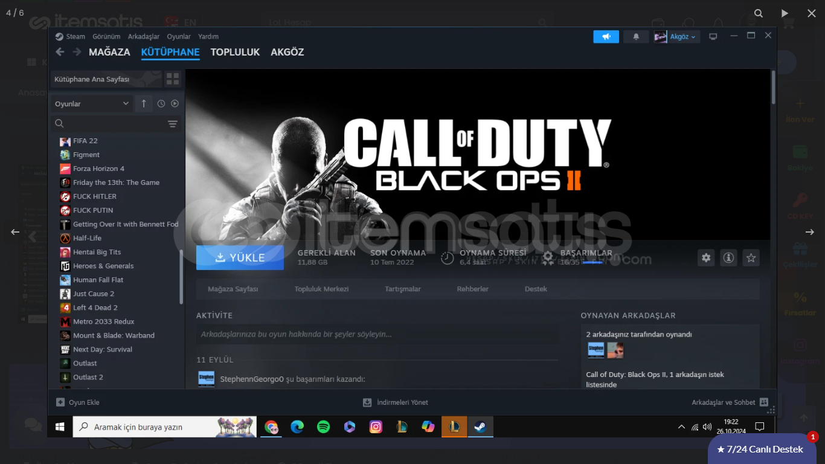Click Kütüphane Ana Sayfası button
This screenshot has height=464, width=825.
click(106, 79)
